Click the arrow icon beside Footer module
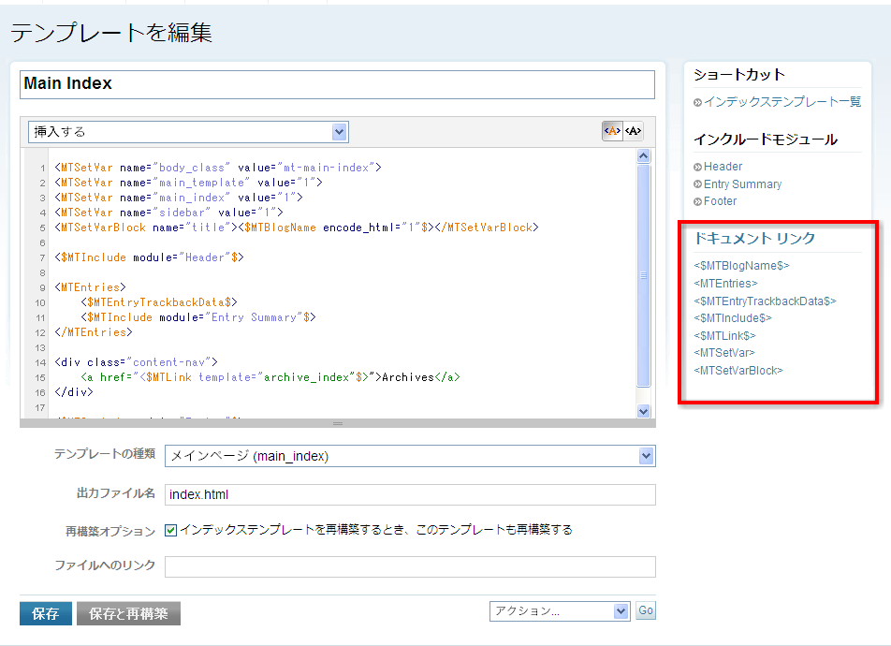891x646 pixels. tap(698, 202)
